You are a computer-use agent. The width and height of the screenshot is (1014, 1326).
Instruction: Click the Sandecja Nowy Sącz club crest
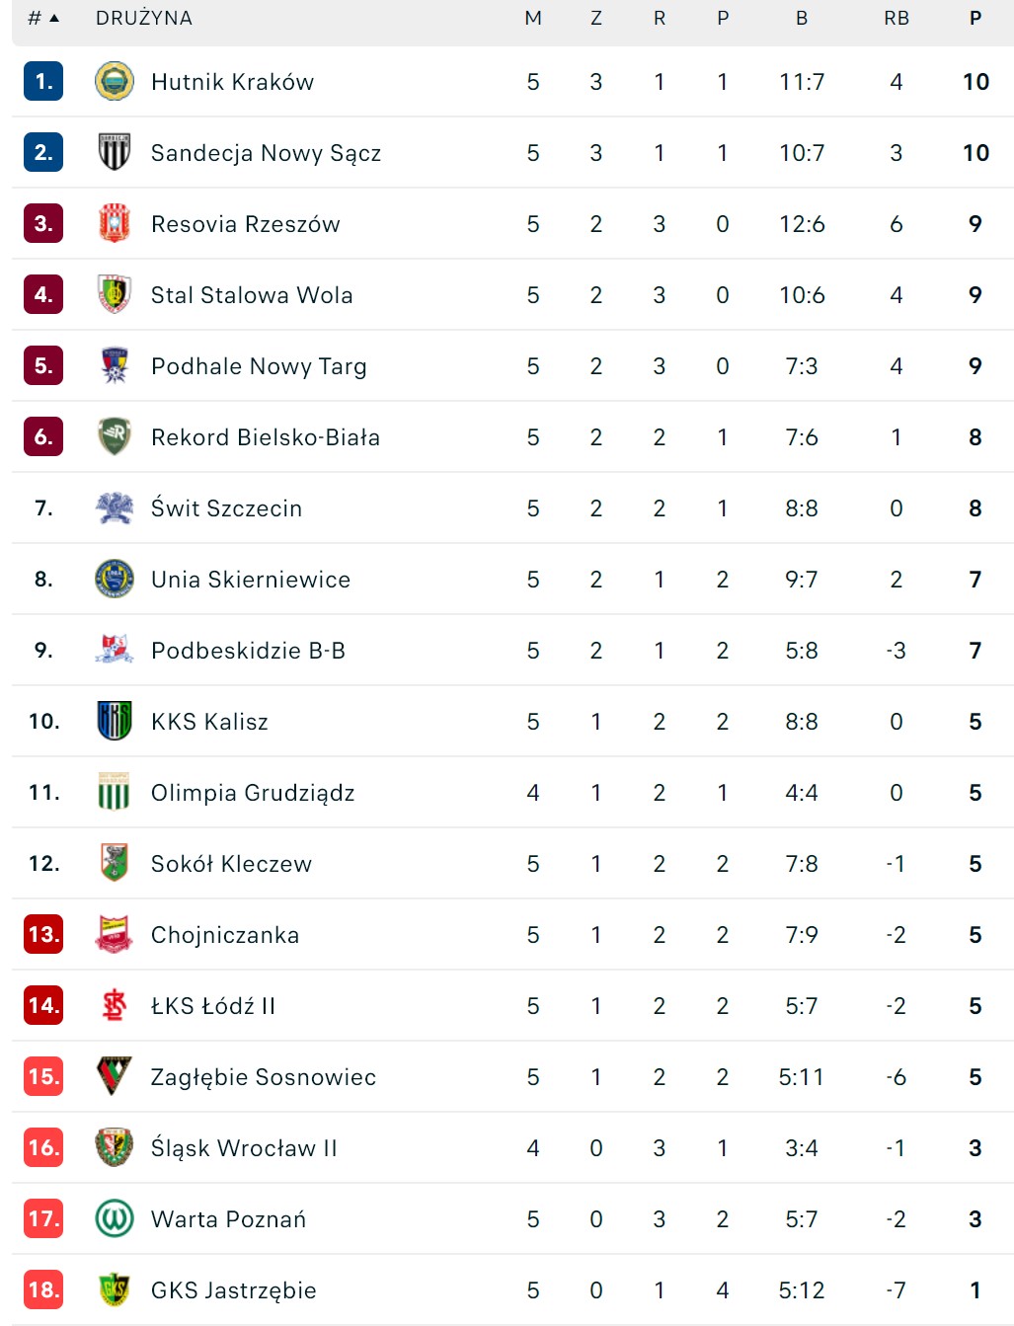[115, 153]
